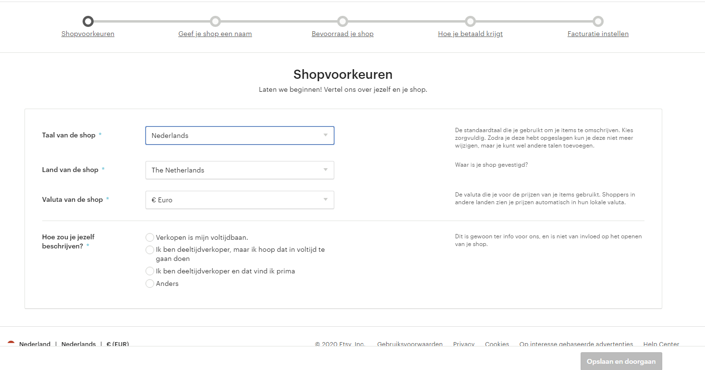The width and height of the screenshot is (705, 370).
Task: Open the 'Valuta van de shop' Euro dropdown
Action: tap(240, 200)
